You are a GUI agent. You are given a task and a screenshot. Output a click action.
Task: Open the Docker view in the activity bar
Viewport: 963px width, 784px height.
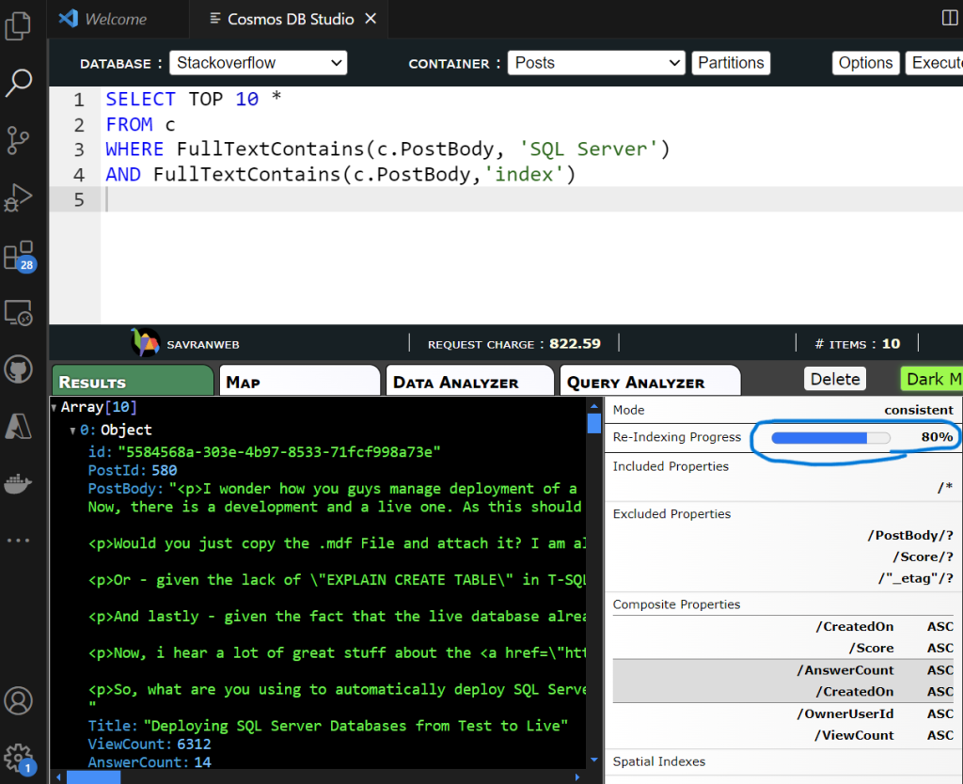coord(18,484)
